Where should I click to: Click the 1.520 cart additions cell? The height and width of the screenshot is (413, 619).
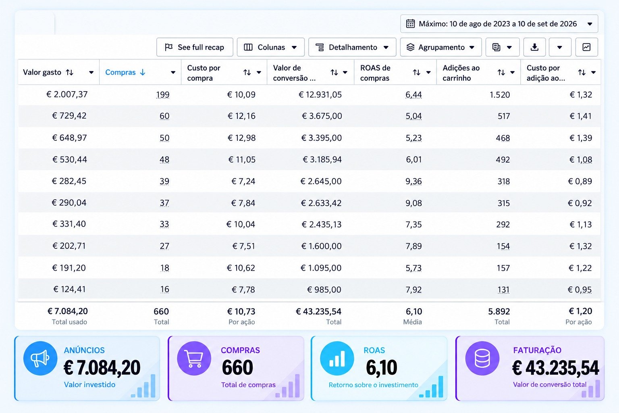[x=500, y=95]
